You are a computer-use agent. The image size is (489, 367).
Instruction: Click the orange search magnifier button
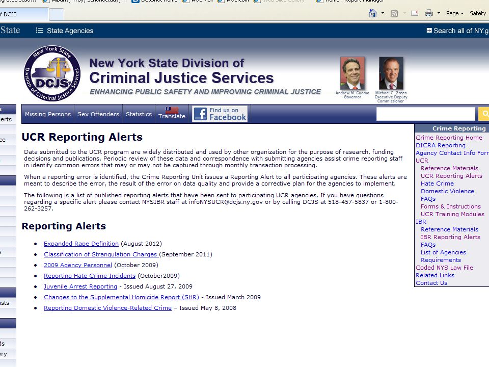click(x=484, y=114)
